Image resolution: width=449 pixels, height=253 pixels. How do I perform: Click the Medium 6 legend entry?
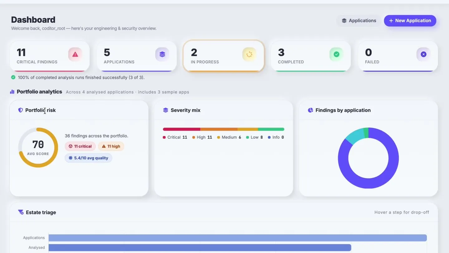point(229,137)
